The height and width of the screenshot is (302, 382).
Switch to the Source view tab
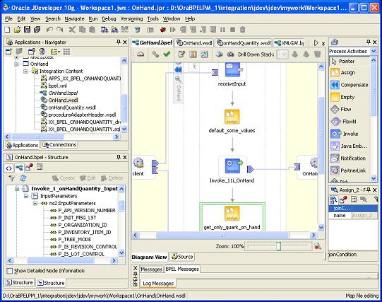[x=182, y=257]
